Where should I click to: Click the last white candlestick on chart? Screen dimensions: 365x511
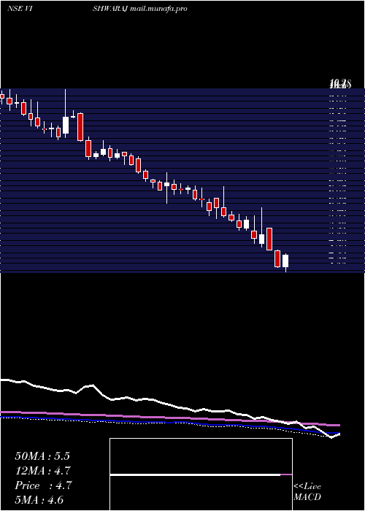click(x=285, y=261)
